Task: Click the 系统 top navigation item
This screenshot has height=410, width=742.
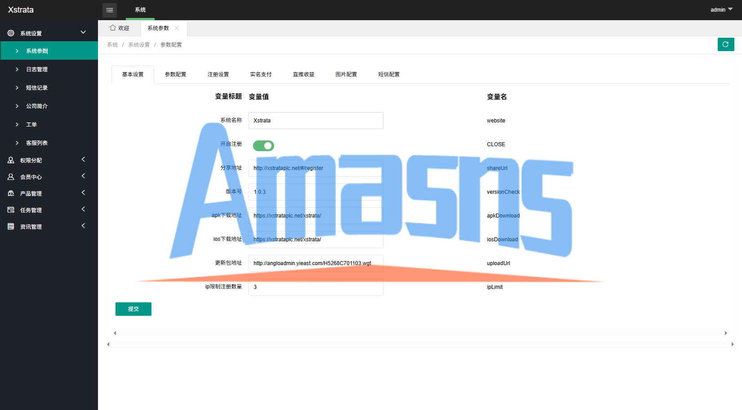Action: pos(140,10)
